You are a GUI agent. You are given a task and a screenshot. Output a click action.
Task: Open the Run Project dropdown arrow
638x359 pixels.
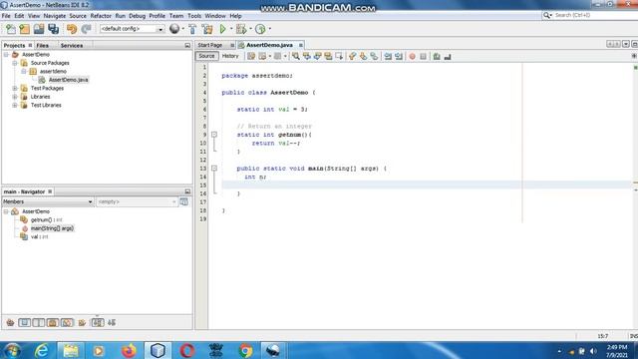point(231,29)
